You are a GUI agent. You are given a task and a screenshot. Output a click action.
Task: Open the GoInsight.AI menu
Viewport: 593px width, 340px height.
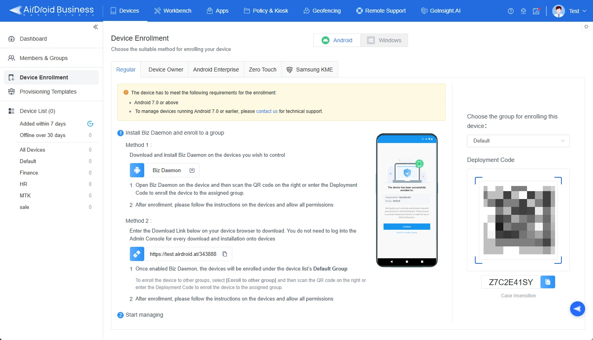pos(441,11)
